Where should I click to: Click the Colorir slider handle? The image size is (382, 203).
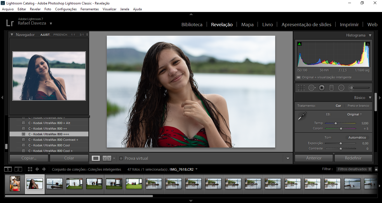pyautogui.click(x=341, y=129)
